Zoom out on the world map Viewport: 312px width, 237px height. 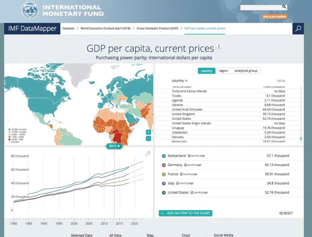(148, 138)
